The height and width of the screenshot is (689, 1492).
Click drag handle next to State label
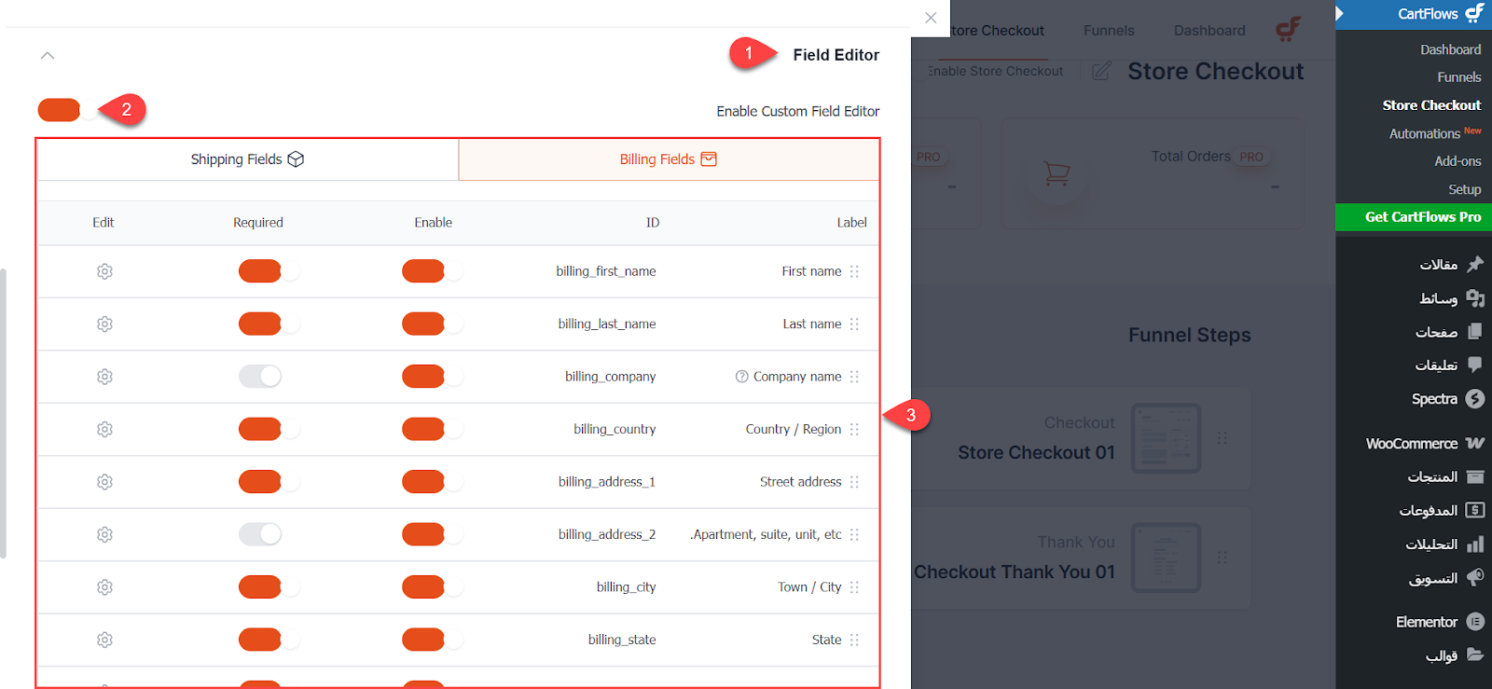click(x=854, y=640)
